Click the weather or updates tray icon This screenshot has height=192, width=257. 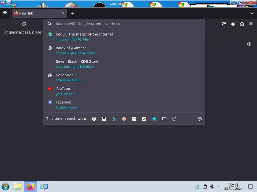197,186
